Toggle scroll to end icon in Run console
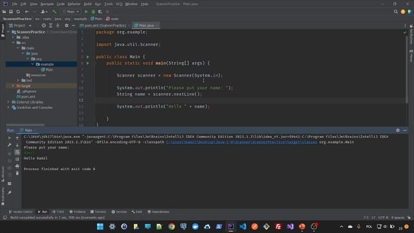The image size is (414, 233). click(x=17, y=159)
